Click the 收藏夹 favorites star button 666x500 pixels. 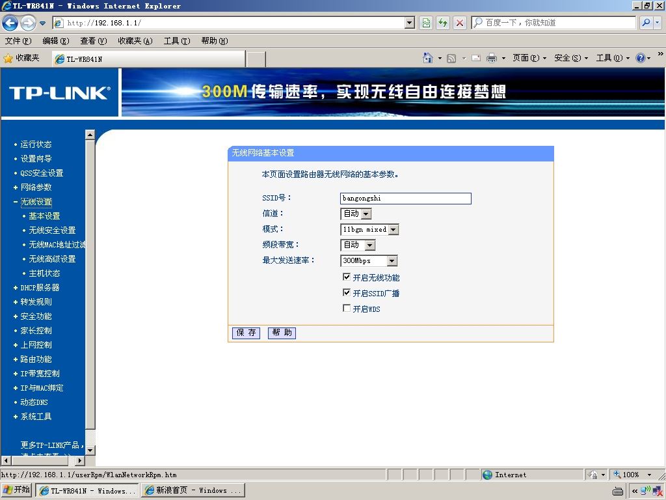tap(21, 58)
